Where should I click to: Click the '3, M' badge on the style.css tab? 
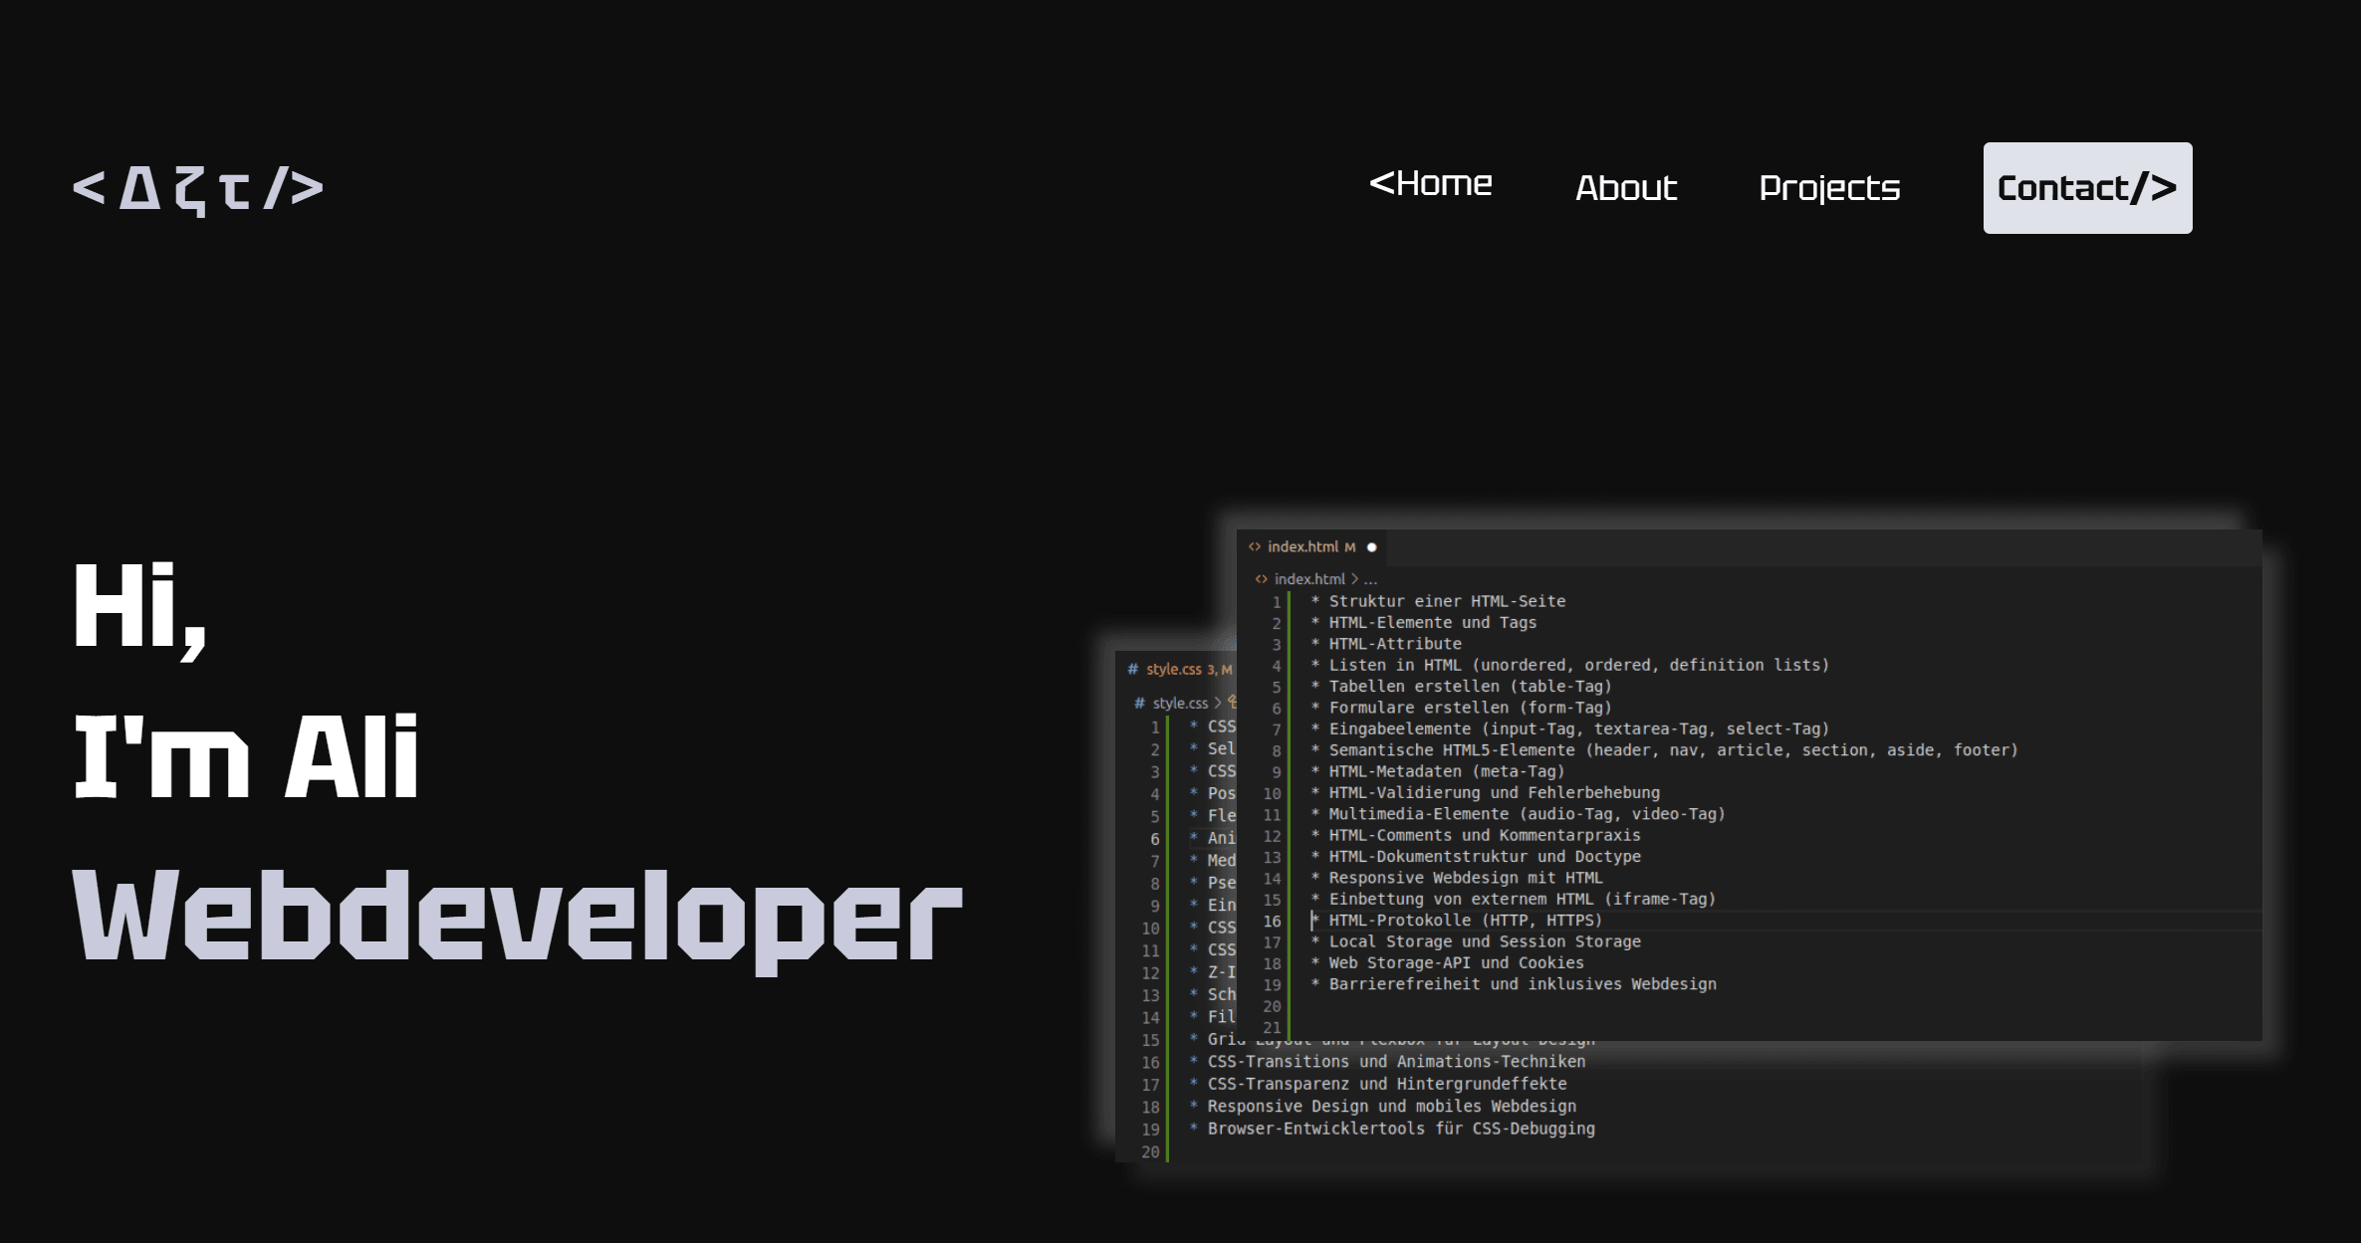coord(1219,670)
